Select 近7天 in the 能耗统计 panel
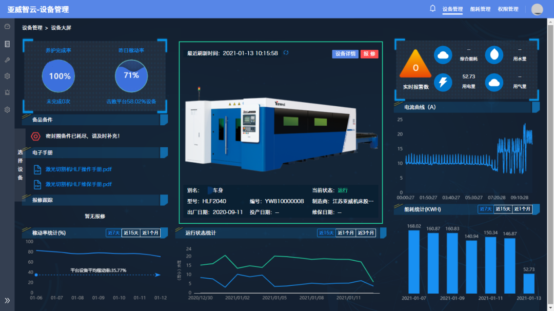This screenshot has height=311, width=554. [485, 209]
